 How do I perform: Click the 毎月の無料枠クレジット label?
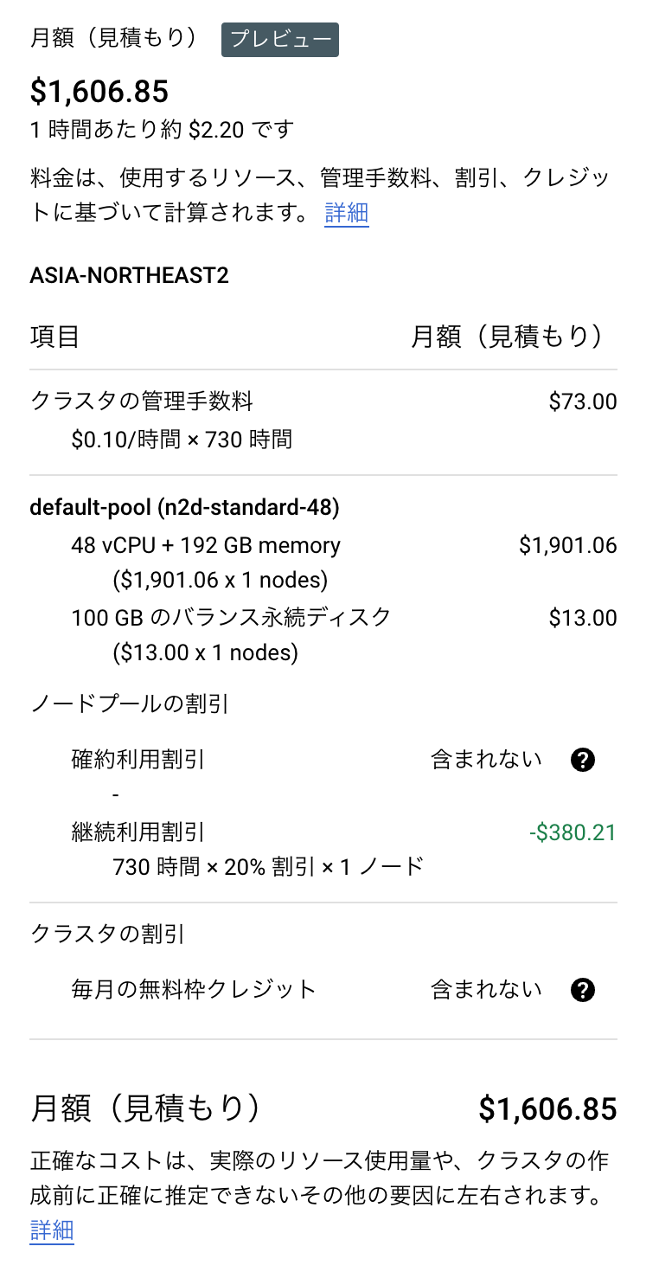194,990
